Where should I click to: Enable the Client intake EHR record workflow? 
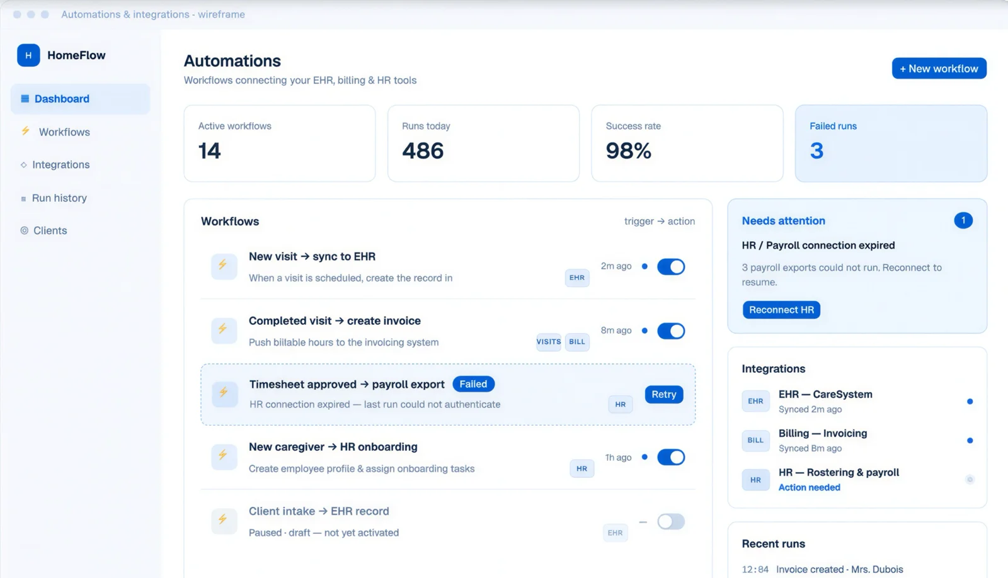pos(671,521)
